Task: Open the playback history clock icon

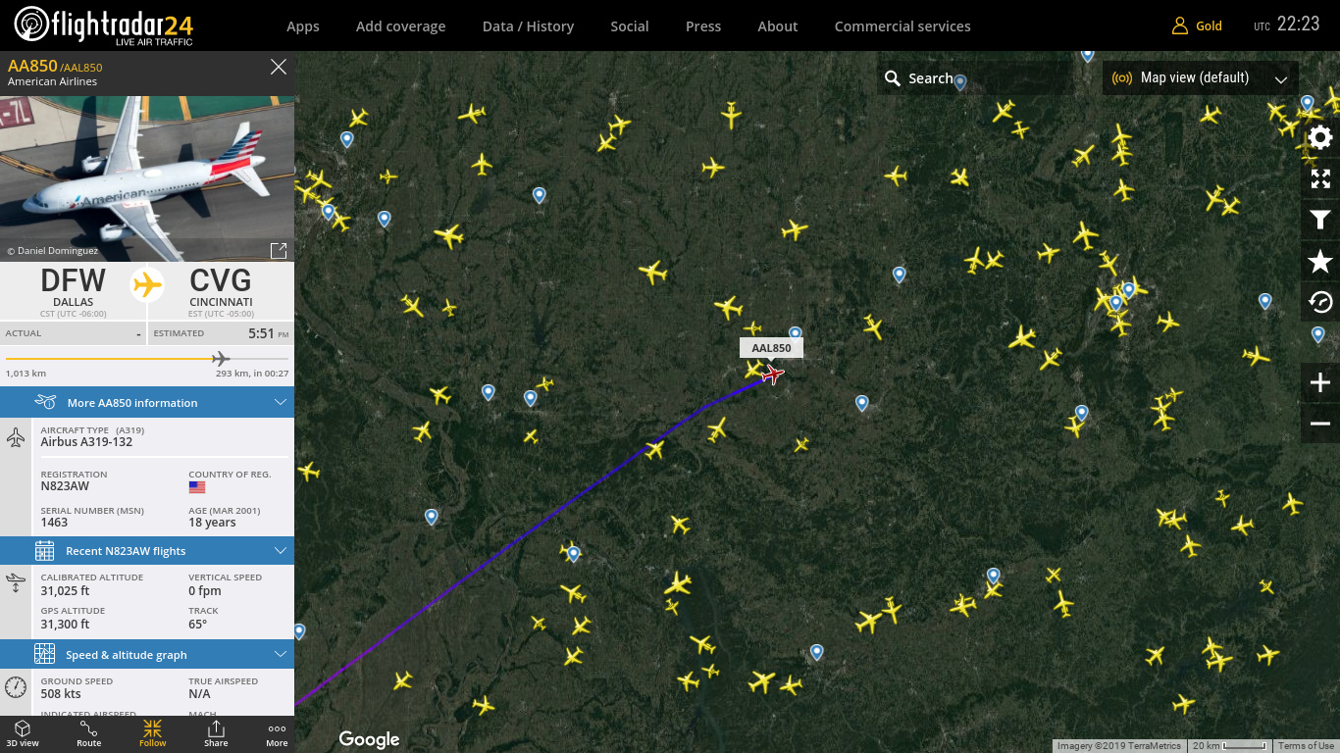Action: pyautogui.click(x=1320, y=302)
